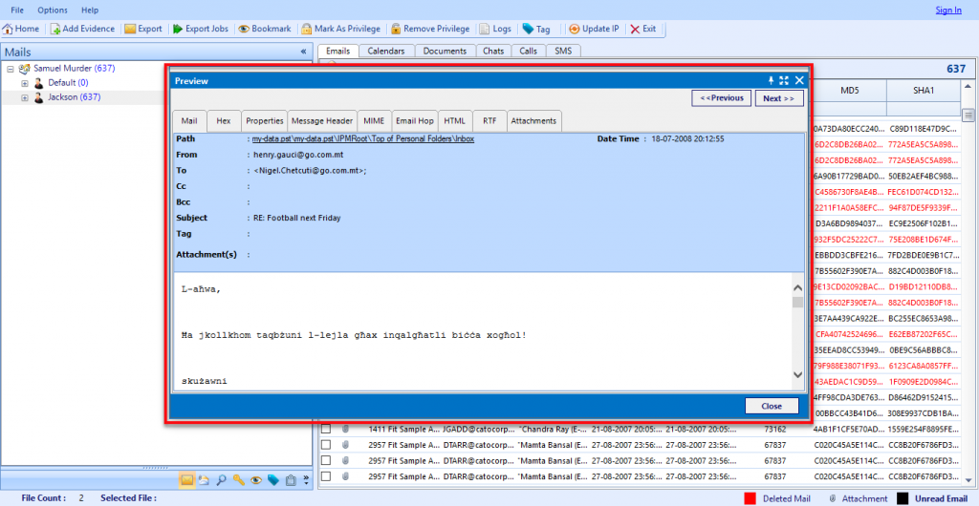
Task: Click the black Unread Email legend swatch
Action: (x=903, y=498)
